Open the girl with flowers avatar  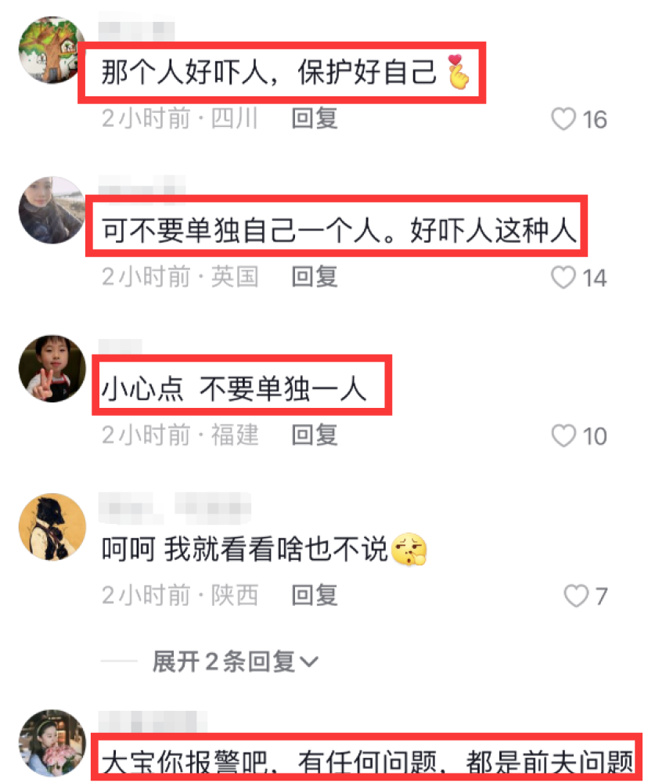point(52,744)
